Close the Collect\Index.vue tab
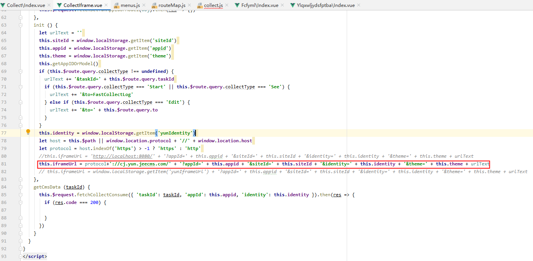This screenshot has width=533, height=261. 49,5
